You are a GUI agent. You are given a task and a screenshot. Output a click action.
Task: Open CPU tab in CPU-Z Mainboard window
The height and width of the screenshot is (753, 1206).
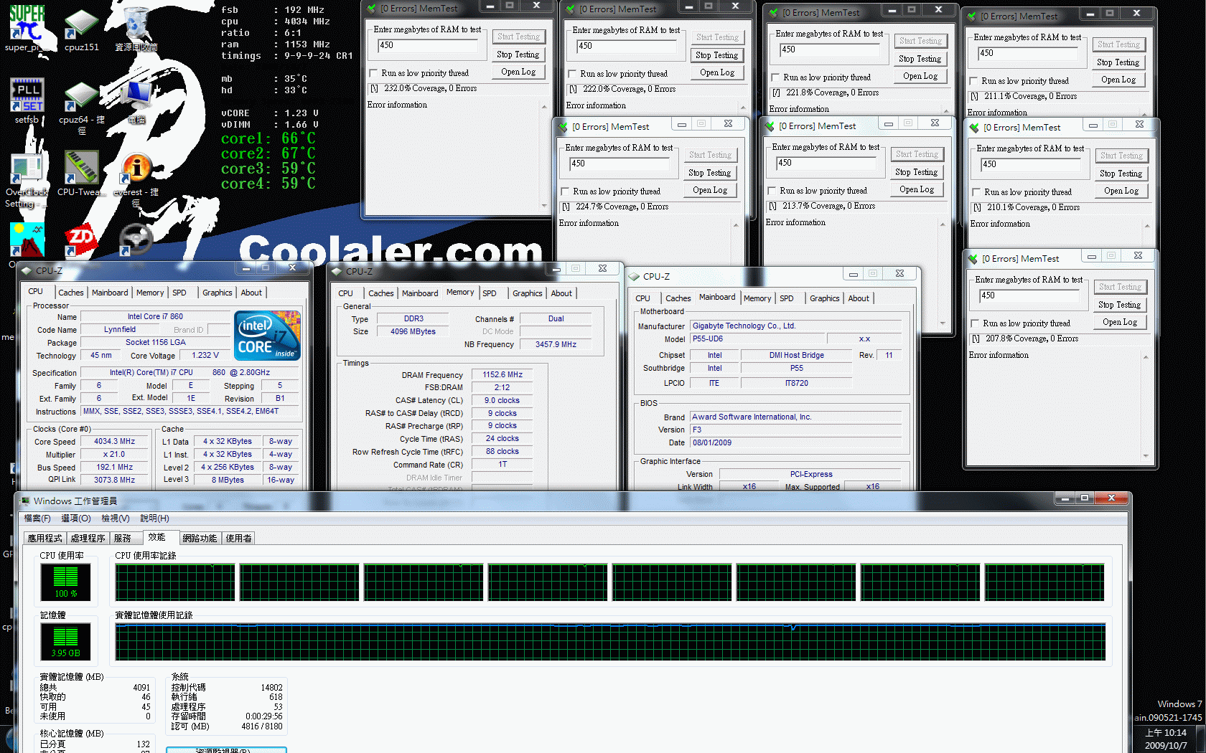click(643, 298)
